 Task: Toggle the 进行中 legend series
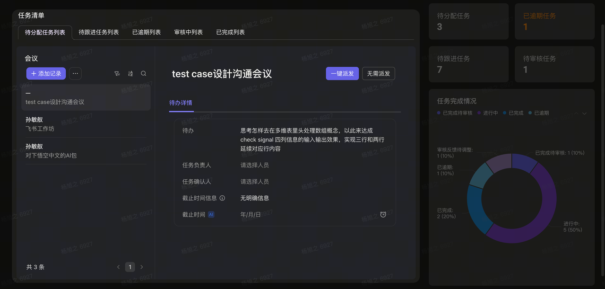coord(490,113)
